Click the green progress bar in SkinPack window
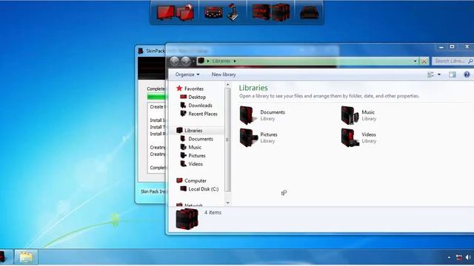This screenshot has width=474, height=266. click(x=156, y=97)
